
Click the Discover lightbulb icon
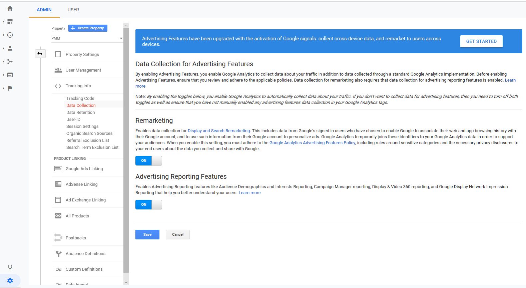coord(10,267)
